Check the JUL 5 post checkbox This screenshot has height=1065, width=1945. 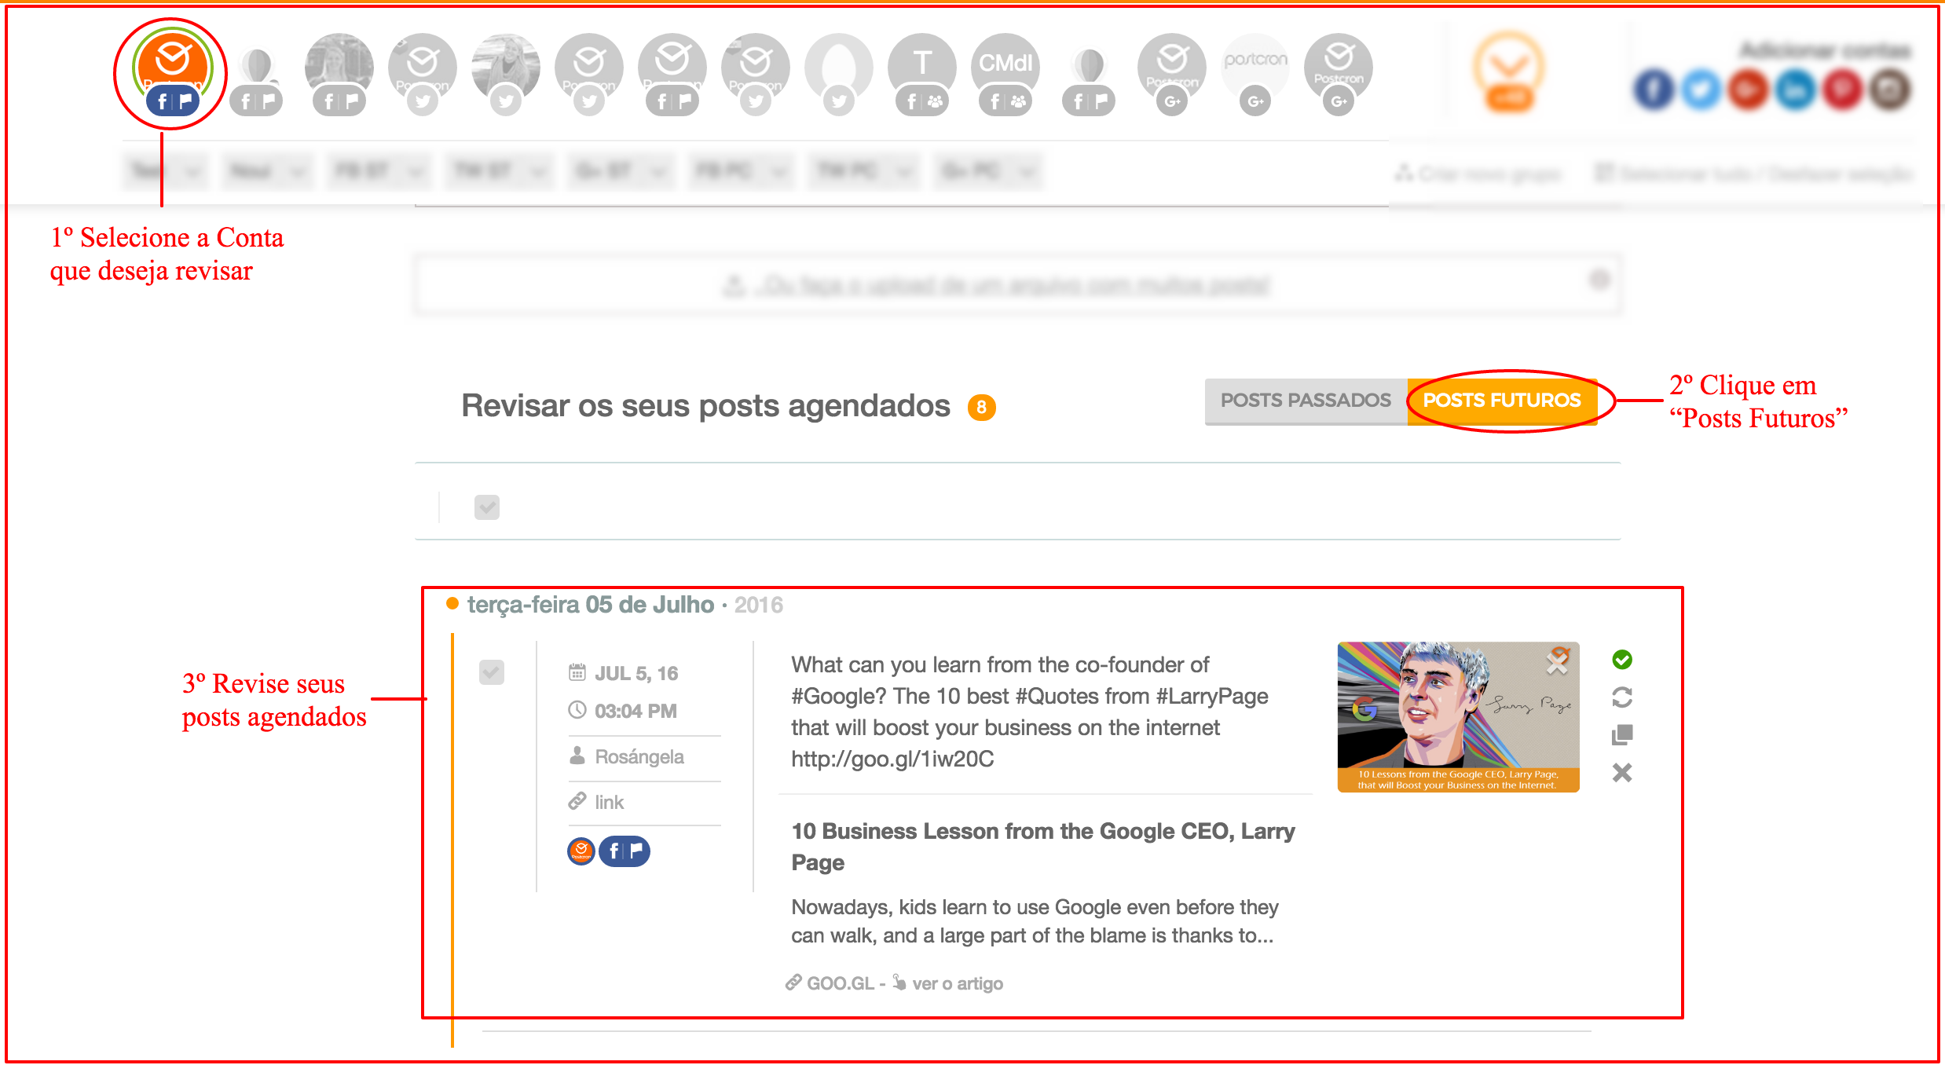(x=492, y=672)
